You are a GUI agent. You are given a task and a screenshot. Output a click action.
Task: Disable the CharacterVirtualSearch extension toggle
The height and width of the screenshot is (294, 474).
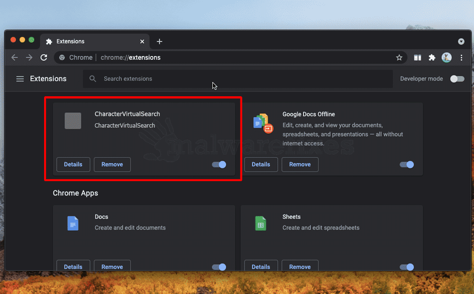click(x=219, y=165)
